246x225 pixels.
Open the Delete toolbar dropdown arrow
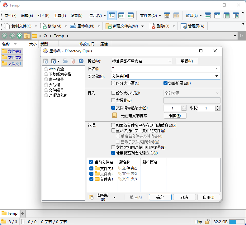point(174,26)
